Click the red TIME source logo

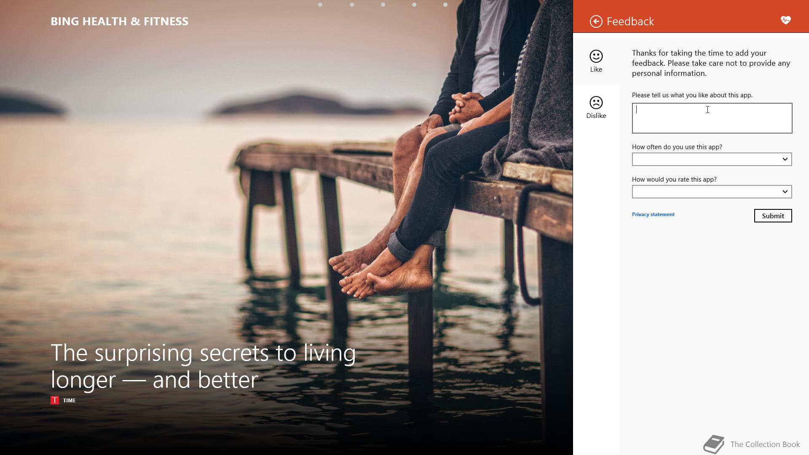tap(54, 400)
